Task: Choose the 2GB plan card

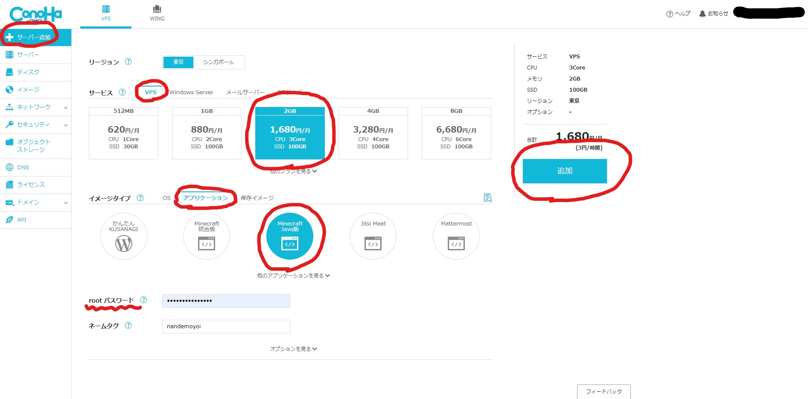Action: click(290, 133)
